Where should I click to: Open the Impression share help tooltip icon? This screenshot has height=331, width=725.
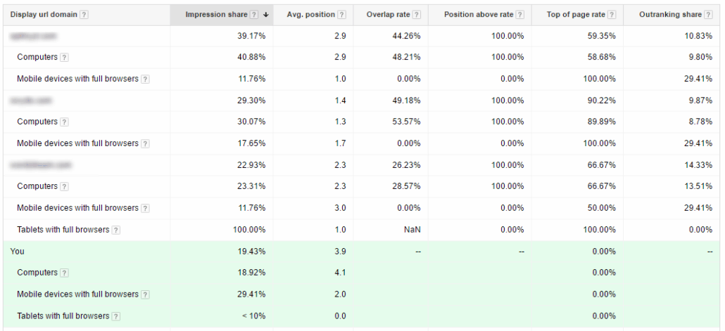pyautogui.click(x=254, y=15)
